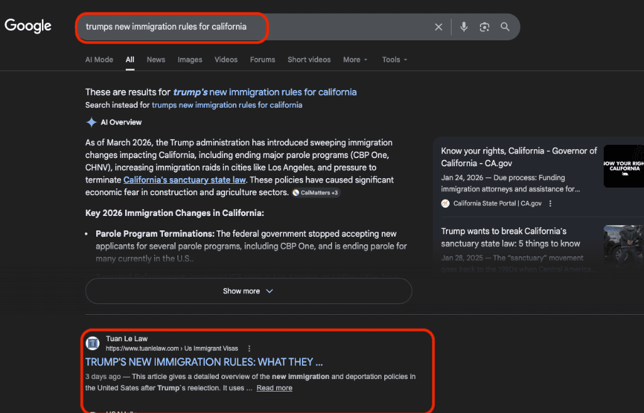644x413 pixels.
Task: Start voice search with the microphone icon
Action: click(464, 26)
